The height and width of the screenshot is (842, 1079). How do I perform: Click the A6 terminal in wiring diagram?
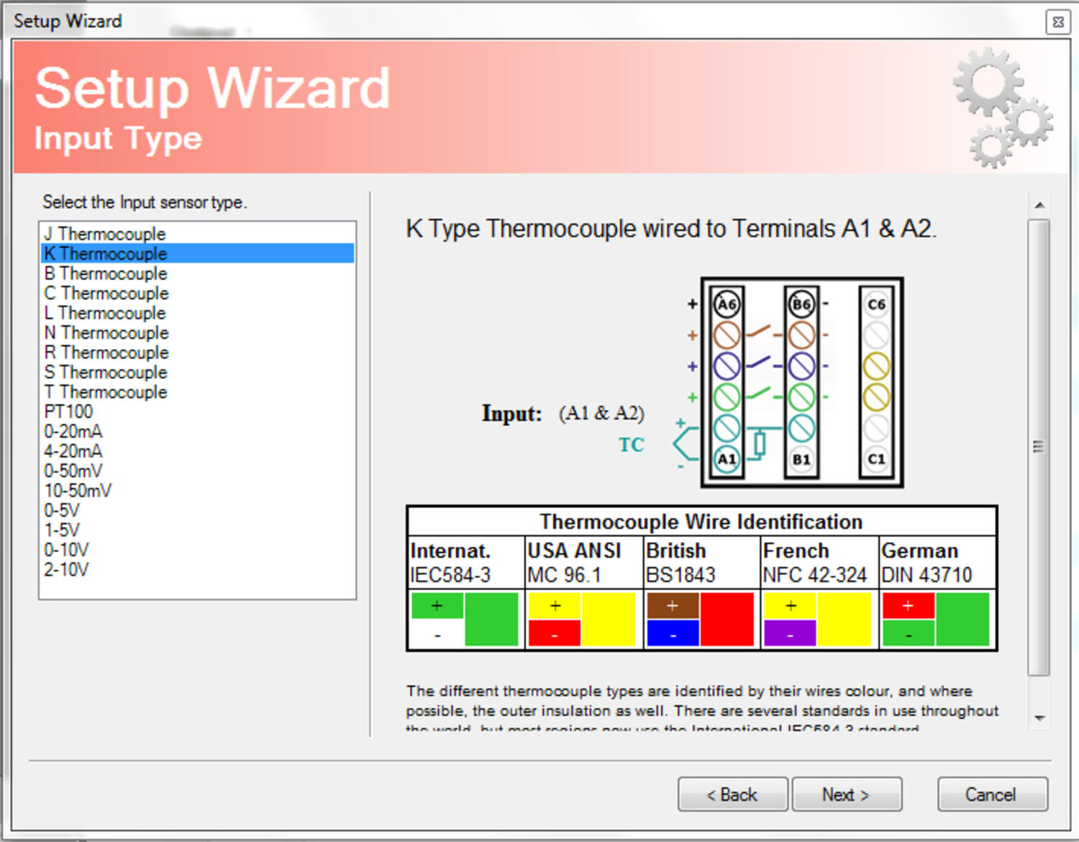click(727, 304)
